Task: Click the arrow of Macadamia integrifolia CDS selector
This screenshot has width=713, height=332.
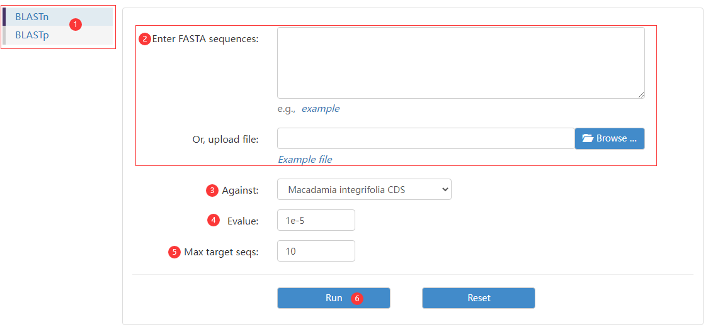Action: pyautogui.click(x=445, y=190)
